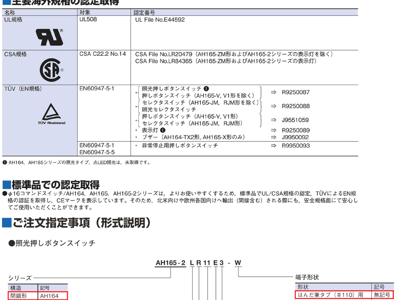The image size is (399, 300).
Task: Click certification number R9950093
Action: 296,146
